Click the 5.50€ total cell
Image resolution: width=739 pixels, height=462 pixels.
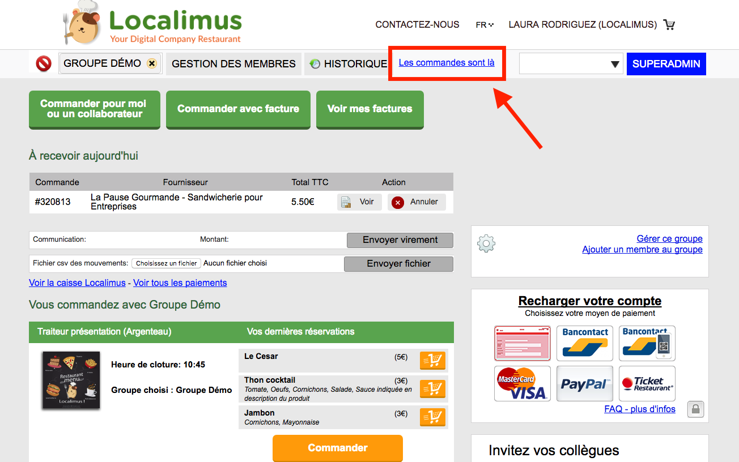303,202
